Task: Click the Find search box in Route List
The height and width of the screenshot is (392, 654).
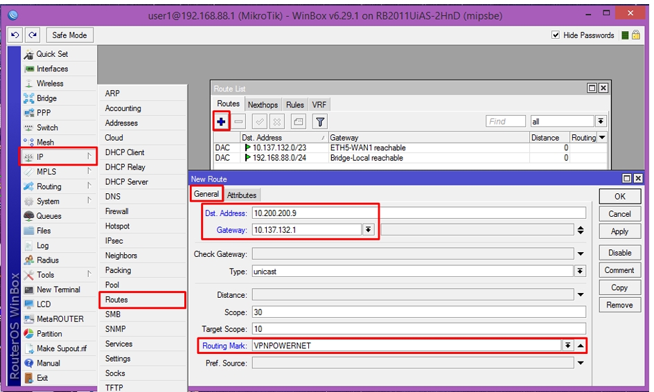Action: coord(506,121)
